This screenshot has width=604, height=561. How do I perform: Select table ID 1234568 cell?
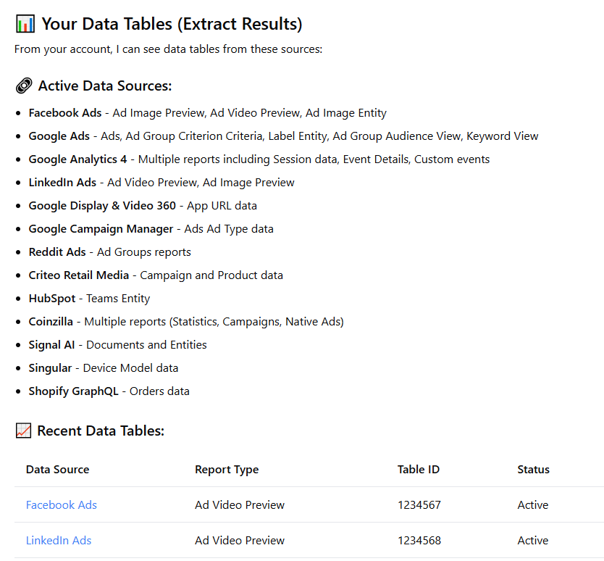419,540
